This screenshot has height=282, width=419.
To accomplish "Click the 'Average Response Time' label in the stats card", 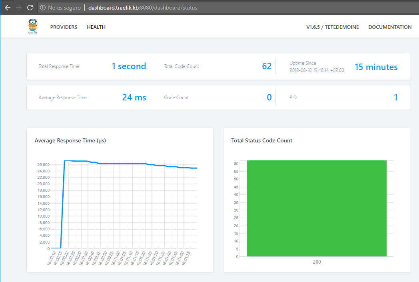I will click(62, 98).
